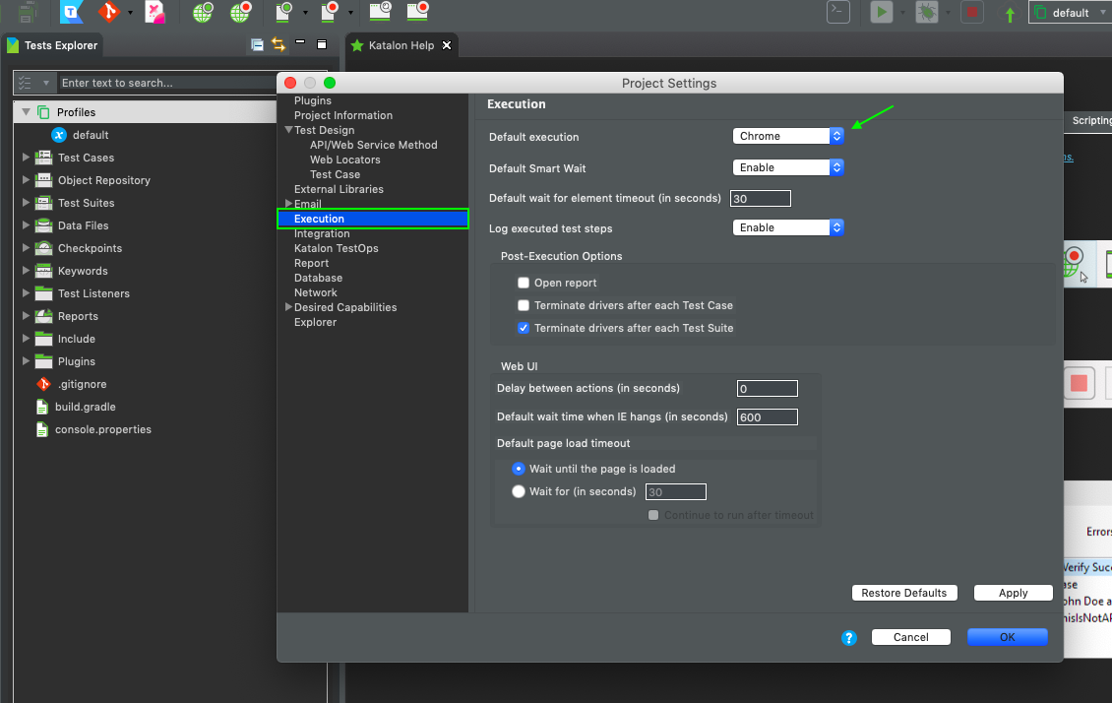Click the green Run play button
Screen dimensions: 1112x703
(x=882, y=12)
